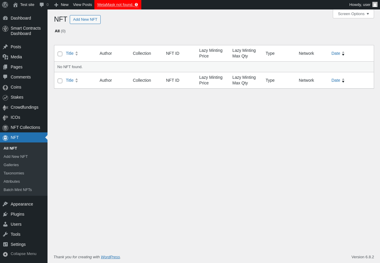Click the Users person icon
The image size is (380, 263).
point(5,224)
